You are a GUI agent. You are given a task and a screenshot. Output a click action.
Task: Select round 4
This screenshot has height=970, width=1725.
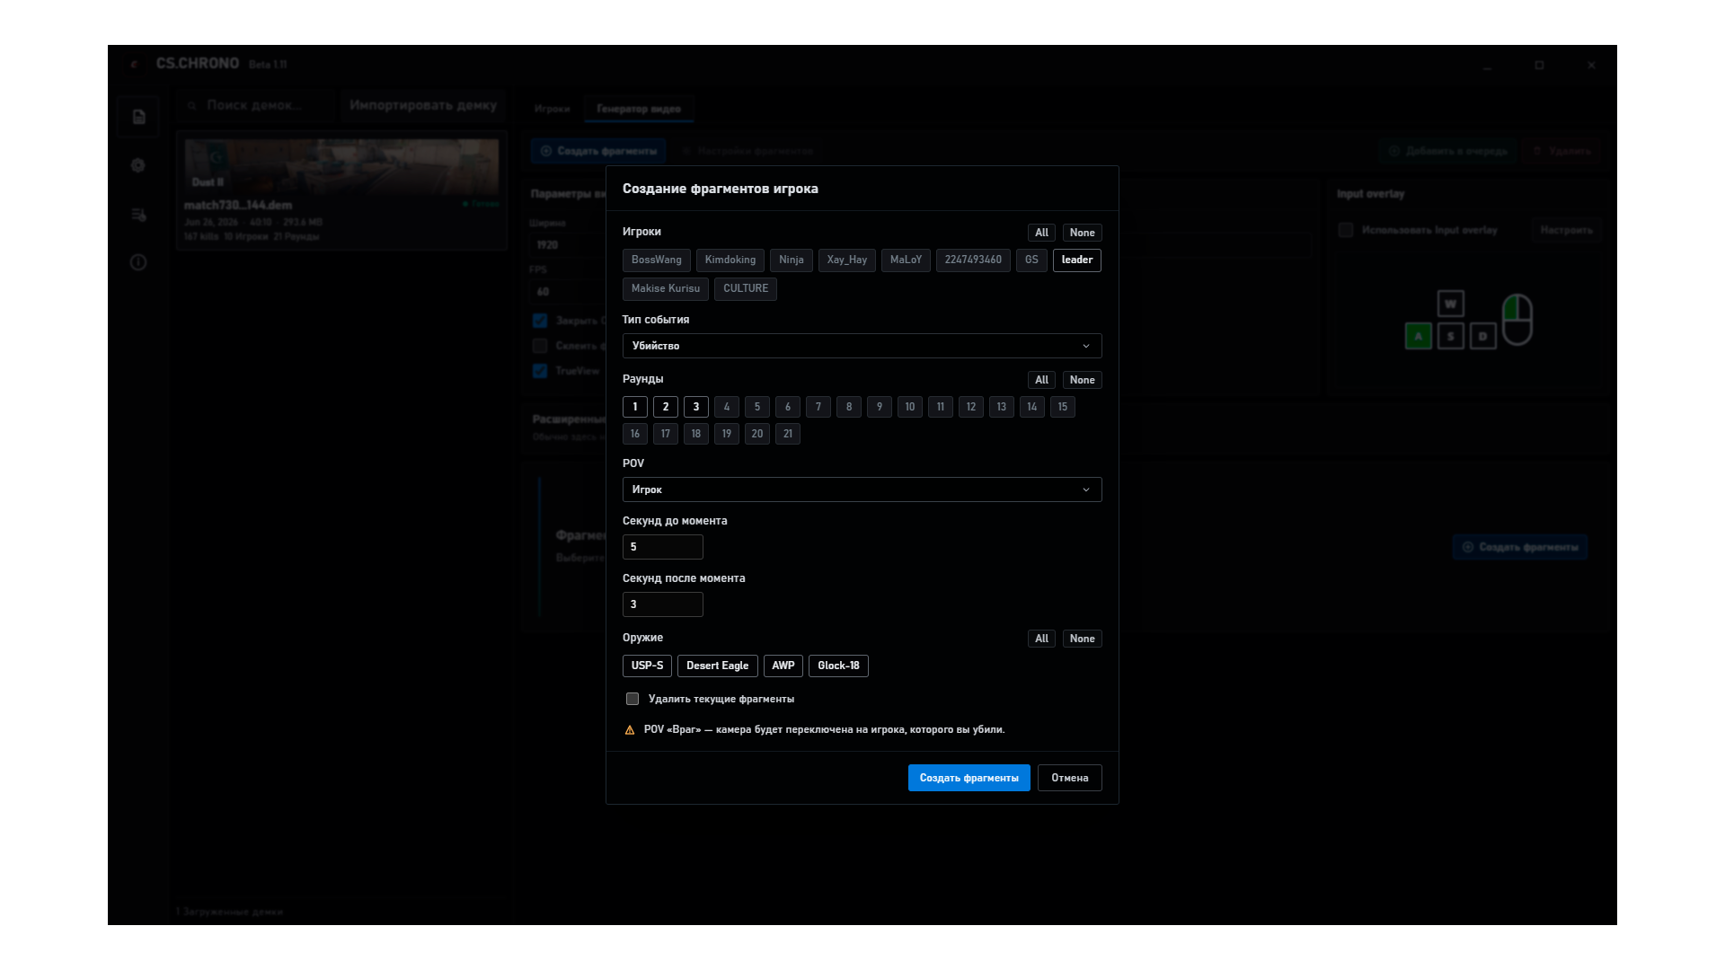coord(727,407)
